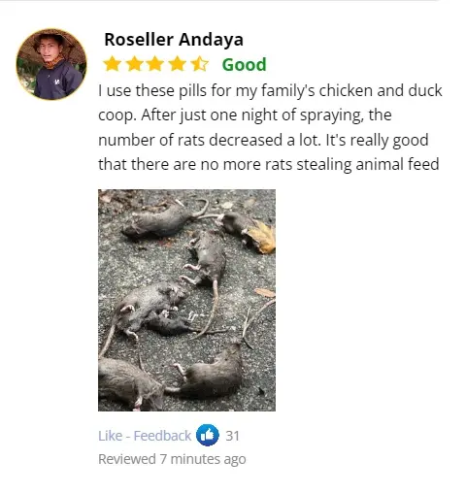This screenshot has width=466, height=493.
Task: Click the third rating star
Action: (x=155, y=64)
